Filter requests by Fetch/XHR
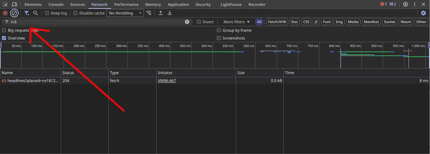Screen dimensions: 430x154 point(277,22)
